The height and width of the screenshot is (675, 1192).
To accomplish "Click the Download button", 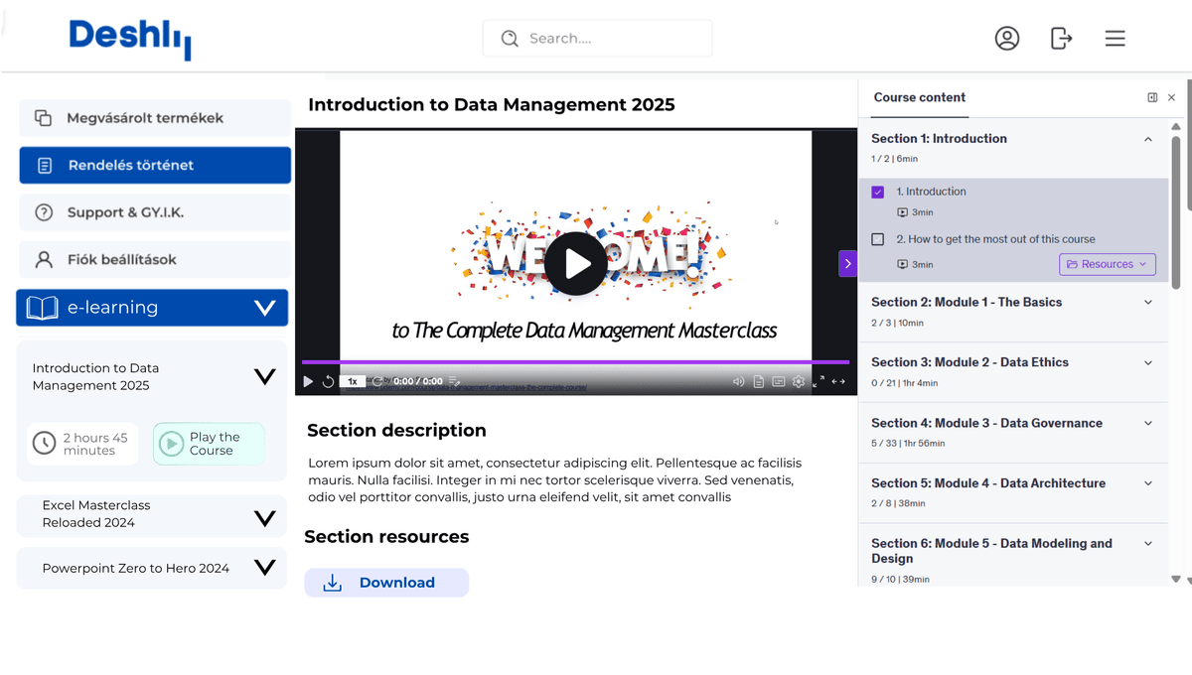I will pyautogui.click(x=386, y=583).
